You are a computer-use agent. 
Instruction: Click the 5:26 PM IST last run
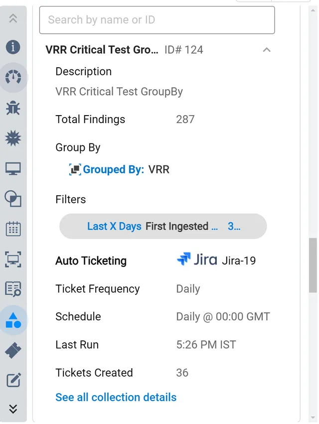[206, 345]
